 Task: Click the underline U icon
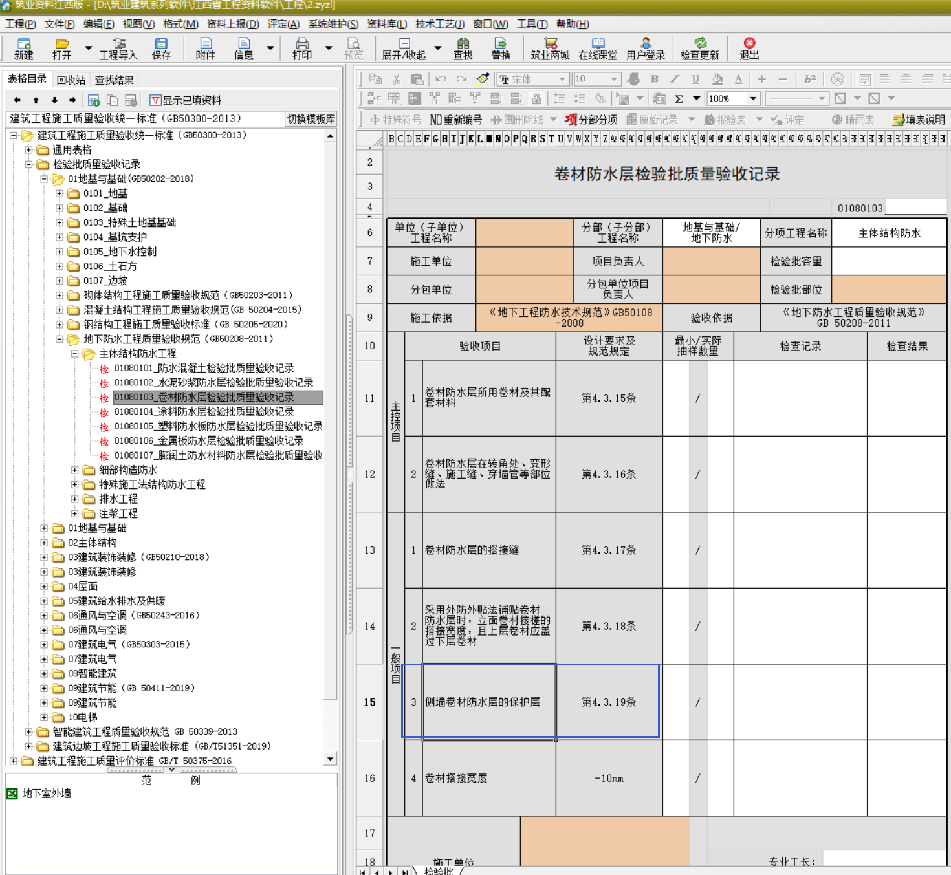pyautogui.click(x=695, y=79)
